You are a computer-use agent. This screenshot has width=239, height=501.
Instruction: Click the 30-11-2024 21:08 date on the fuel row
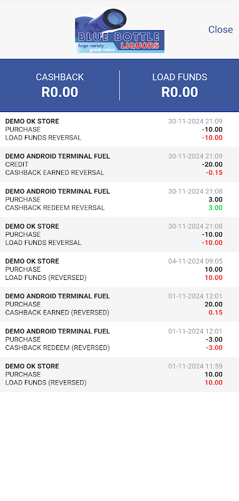195,192
